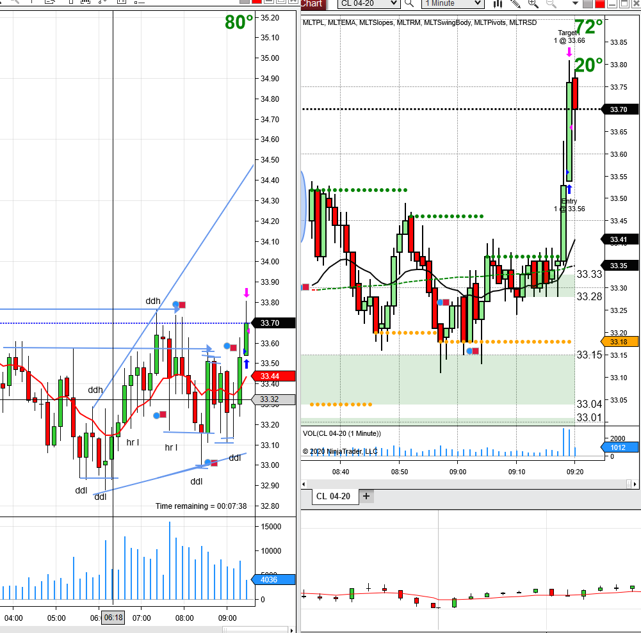Click the right chart scrollbar right arrow

pos(635,485)
